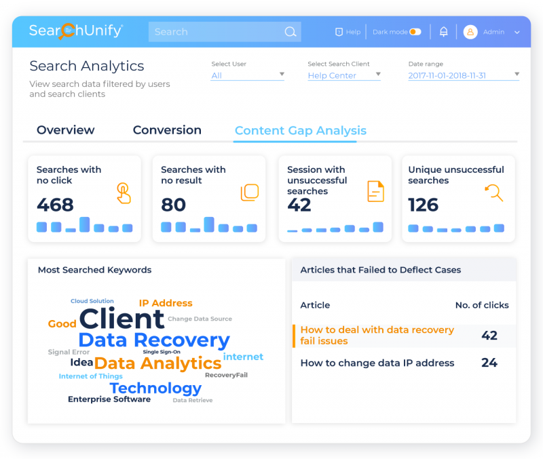This screenshot has height=459, width=543.
Task: Click the document icon on unsuccessful session card
Action: pos(375,191)
